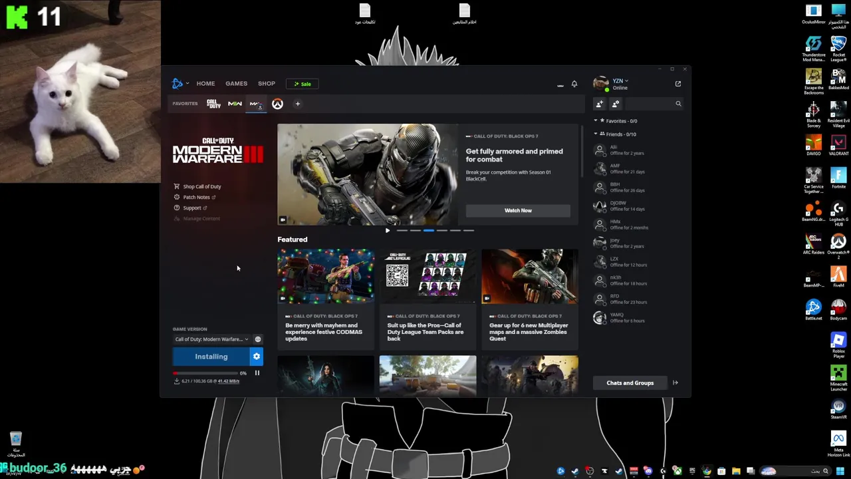Play the featured carousel slideshow
This screenshot has width=851, height=479.
pos(388,231)
